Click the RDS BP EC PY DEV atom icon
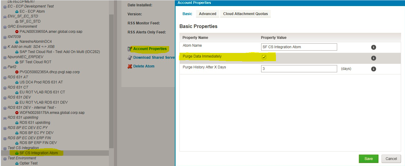Screen dimensions: 405x166 coord(17,133)
